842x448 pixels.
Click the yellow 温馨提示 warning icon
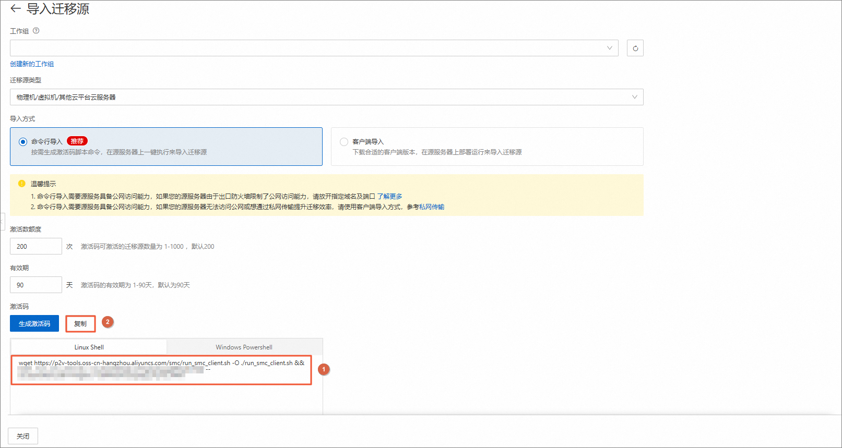(22, 184)
